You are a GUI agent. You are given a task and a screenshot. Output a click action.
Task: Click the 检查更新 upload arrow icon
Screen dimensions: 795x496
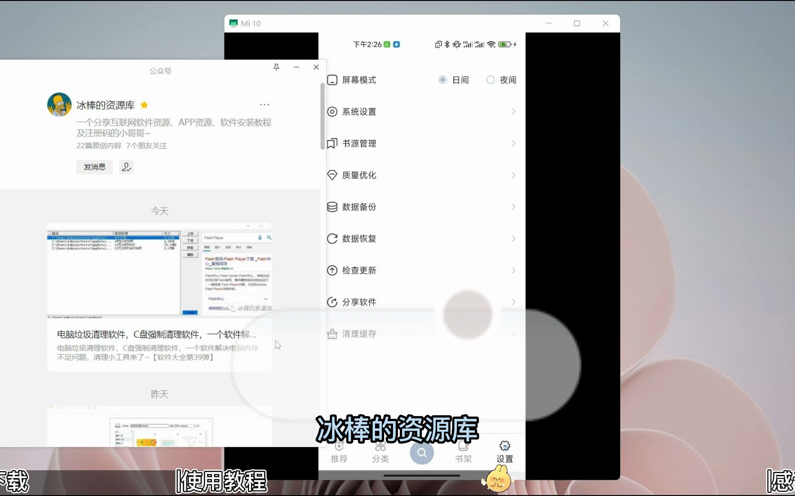tap(332, 270)
